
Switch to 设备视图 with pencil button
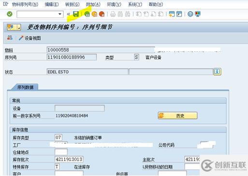tap(30, 38)
